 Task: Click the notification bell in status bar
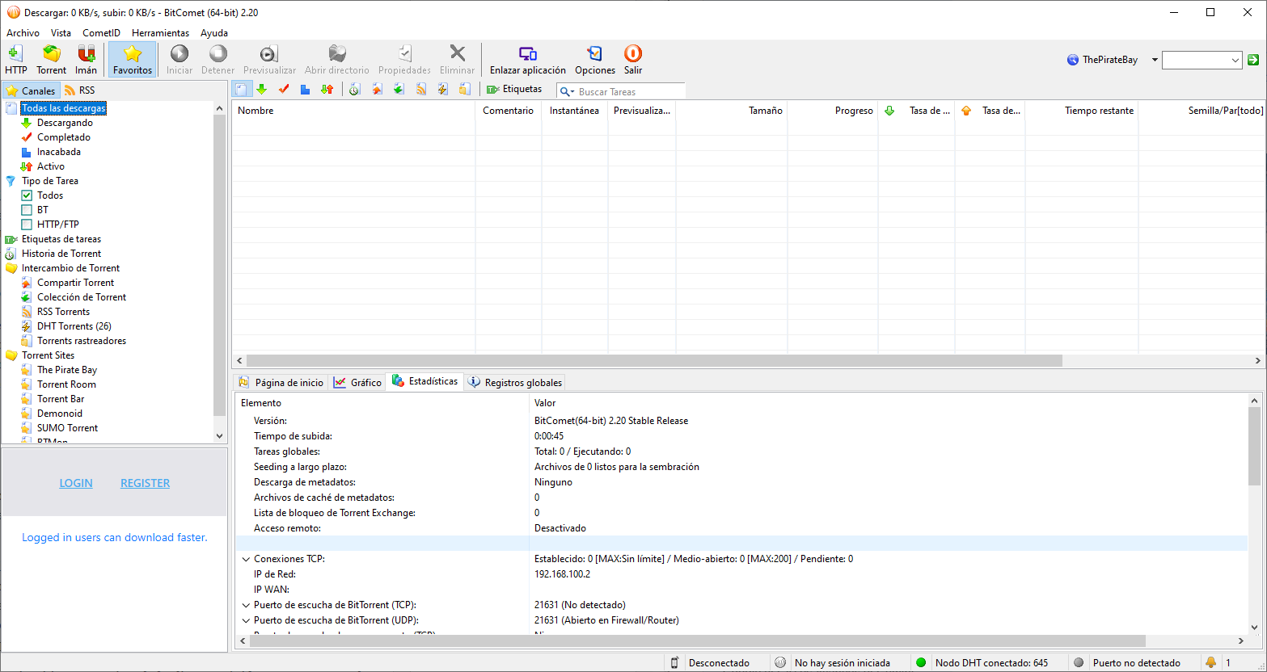(1210, 662)
